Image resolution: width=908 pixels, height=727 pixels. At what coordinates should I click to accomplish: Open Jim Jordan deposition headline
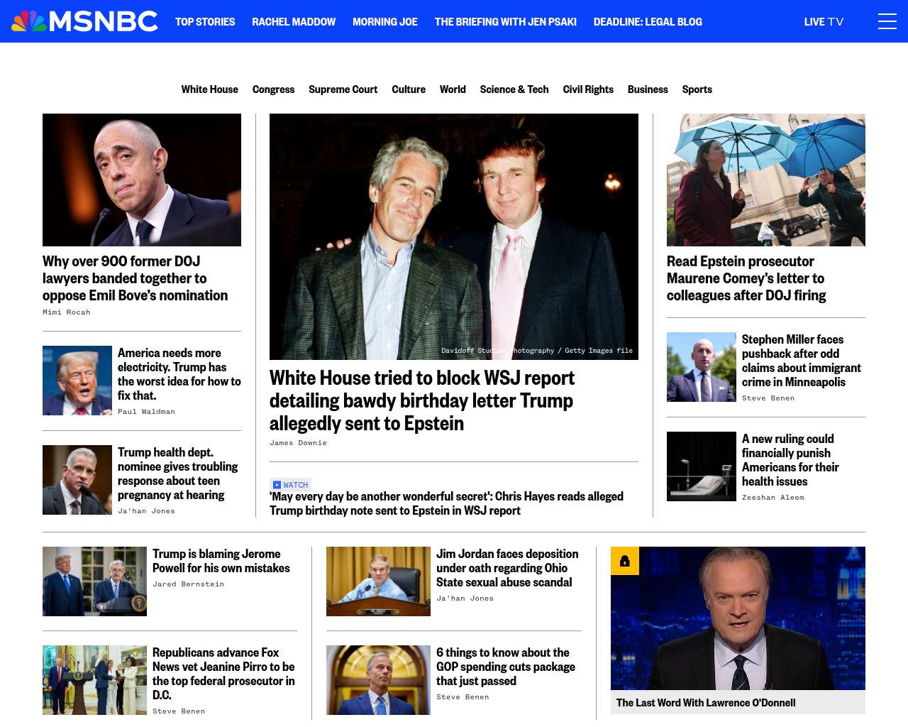tap(507, 568)
